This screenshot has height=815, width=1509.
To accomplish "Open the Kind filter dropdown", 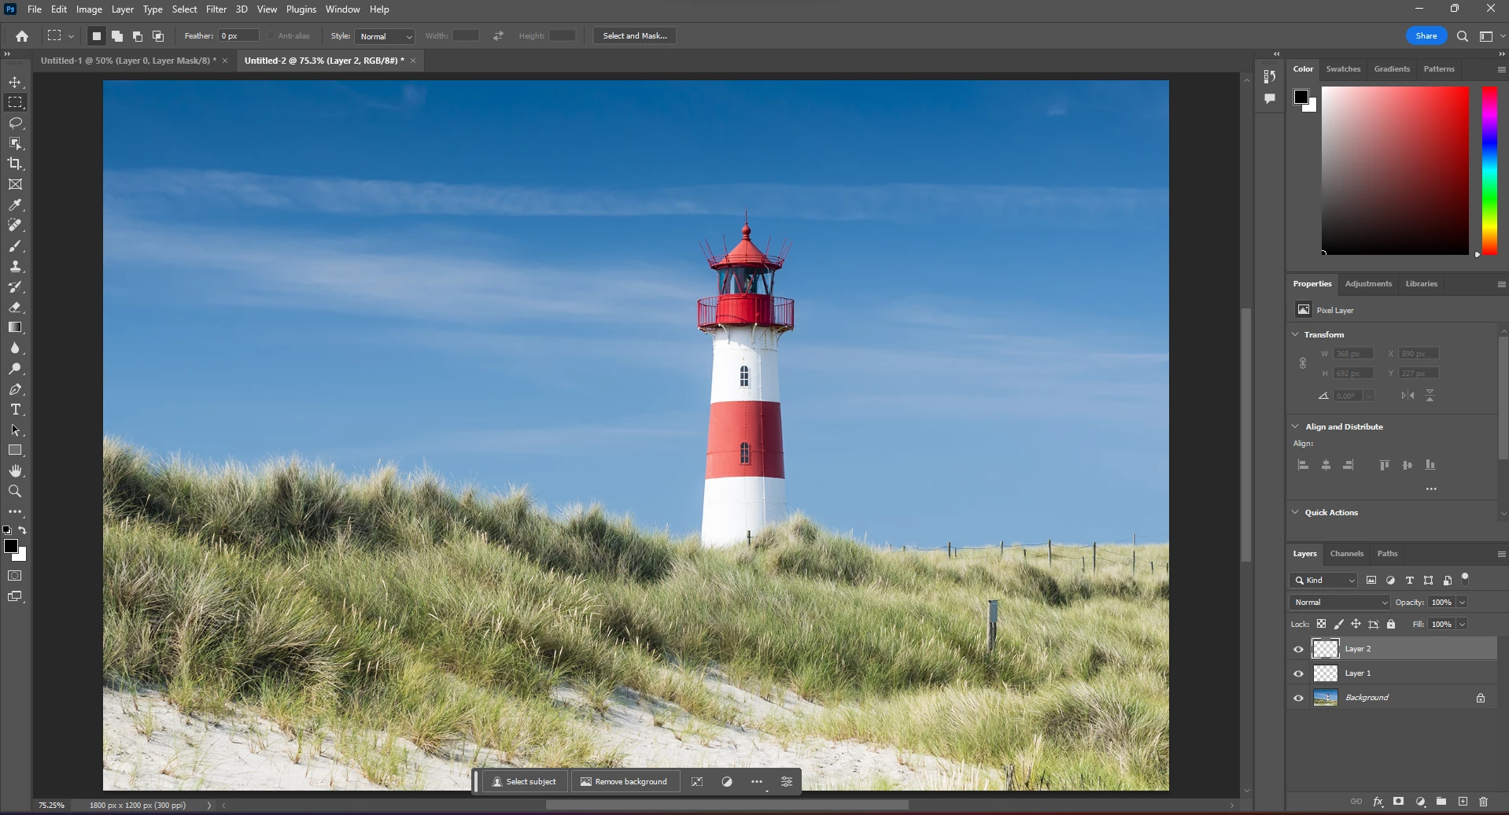I will coord(1324,581).
